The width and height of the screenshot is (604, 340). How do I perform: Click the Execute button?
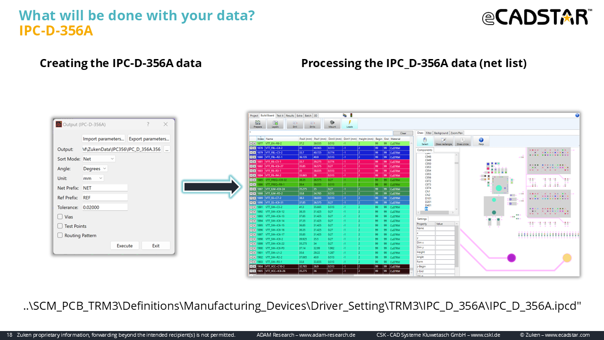pyautogui.click(x=125, y=246)
